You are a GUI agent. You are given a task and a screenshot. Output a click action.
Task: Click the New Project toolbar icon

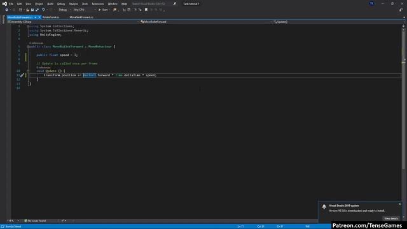point(20,10)
